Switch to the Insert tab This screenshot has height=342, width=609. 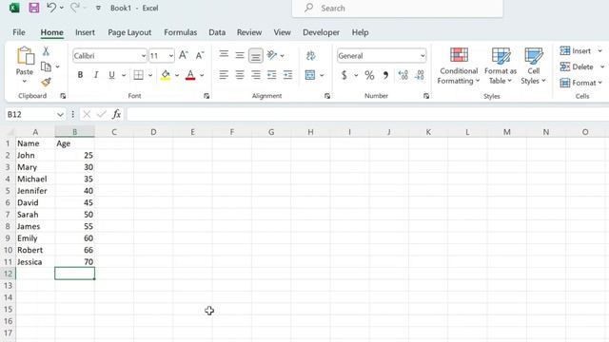click(x=85, y=32)
